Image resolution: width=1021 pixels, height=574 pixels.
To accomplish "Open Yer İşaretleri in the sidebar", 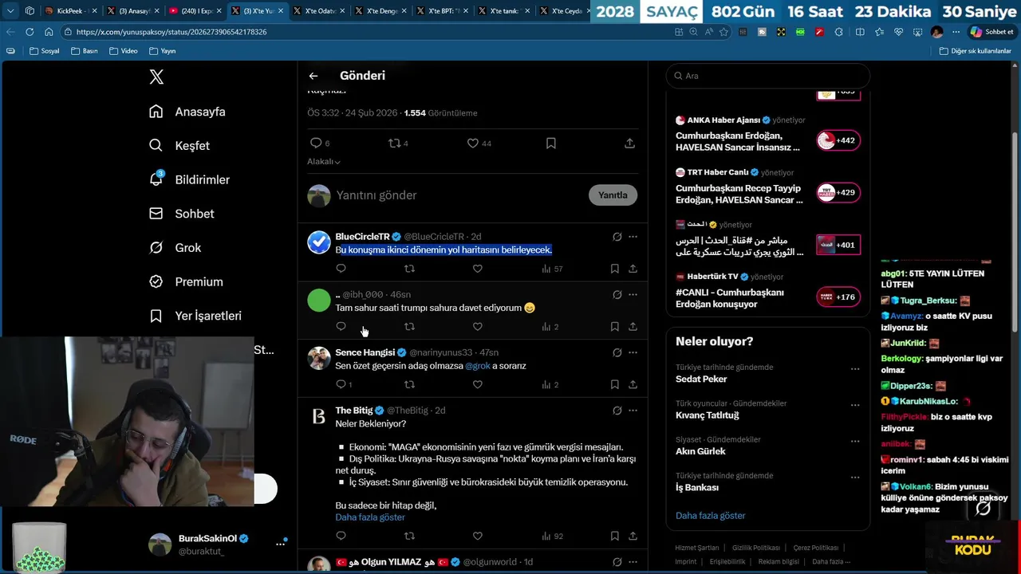I will pyautogui.click(x=195, y=316).
